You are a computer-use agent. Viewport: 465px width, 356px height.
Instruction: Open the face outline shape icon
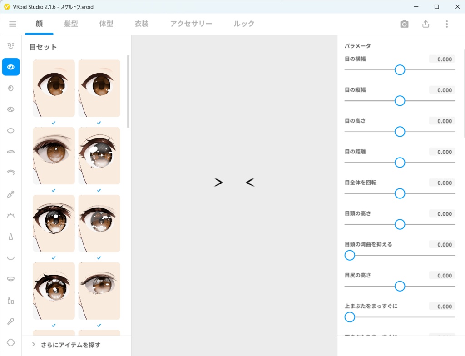(11, 343)
